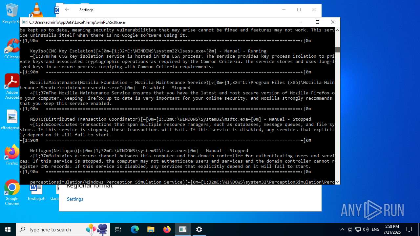Show hidden tray icons chevron
The width and height of the screenshot is (420, 236).
tap(342, 229)
